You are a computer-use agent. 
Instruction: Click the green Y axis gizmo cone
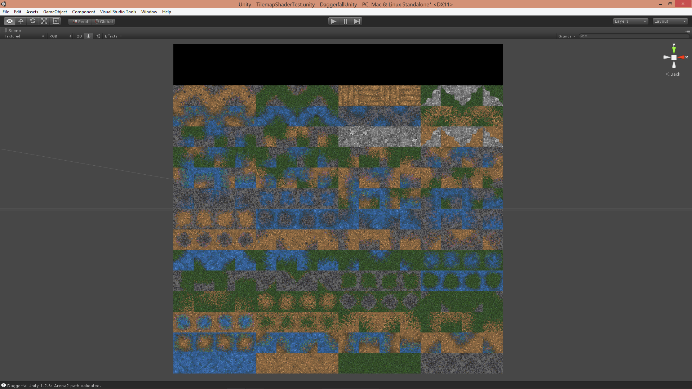tap(674, 49)
